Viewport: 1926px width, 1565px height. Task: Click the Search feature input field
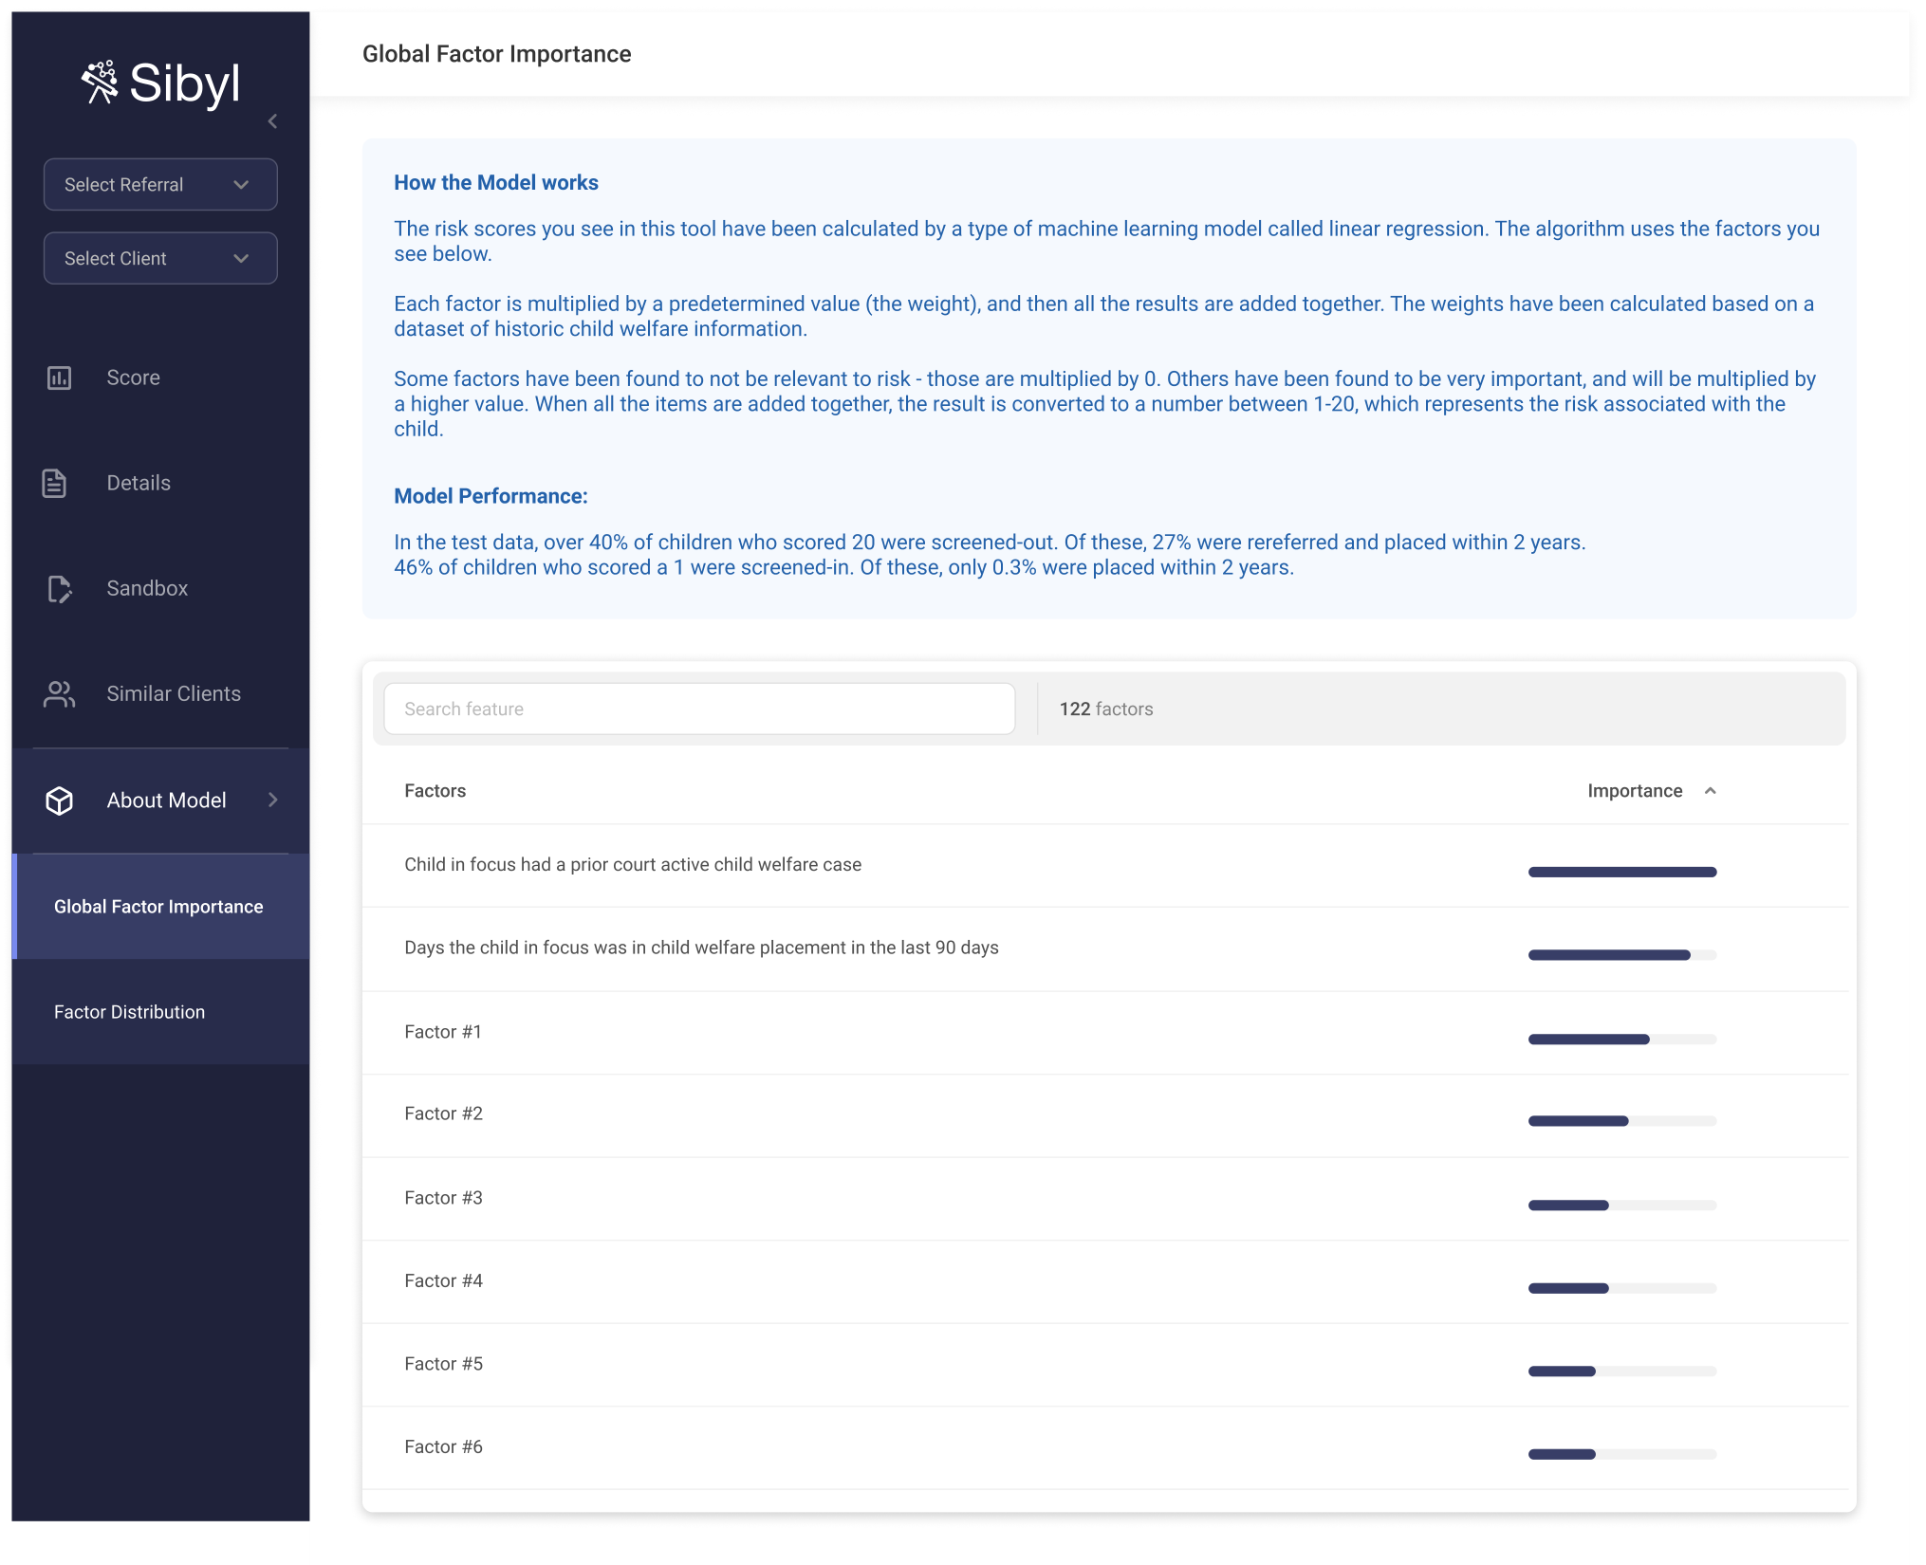[x=699, y=709]
